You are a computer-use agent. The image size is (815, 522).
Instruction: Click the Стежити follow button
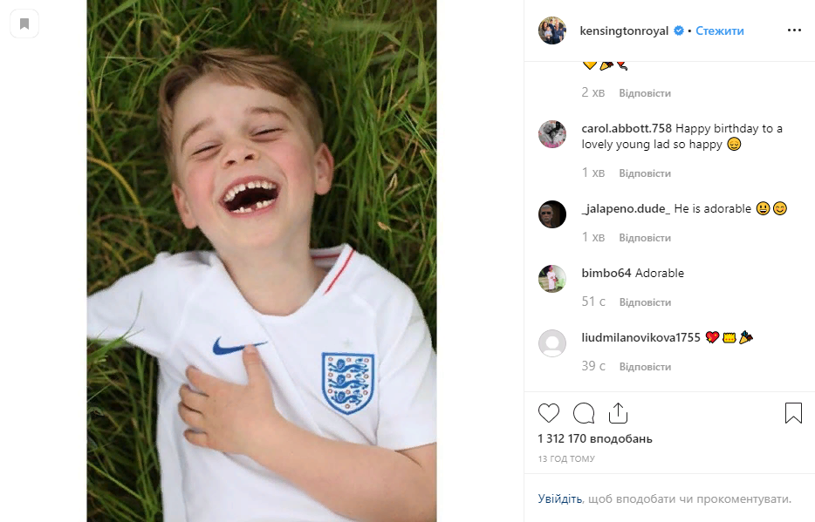click(x=720, y=31)
